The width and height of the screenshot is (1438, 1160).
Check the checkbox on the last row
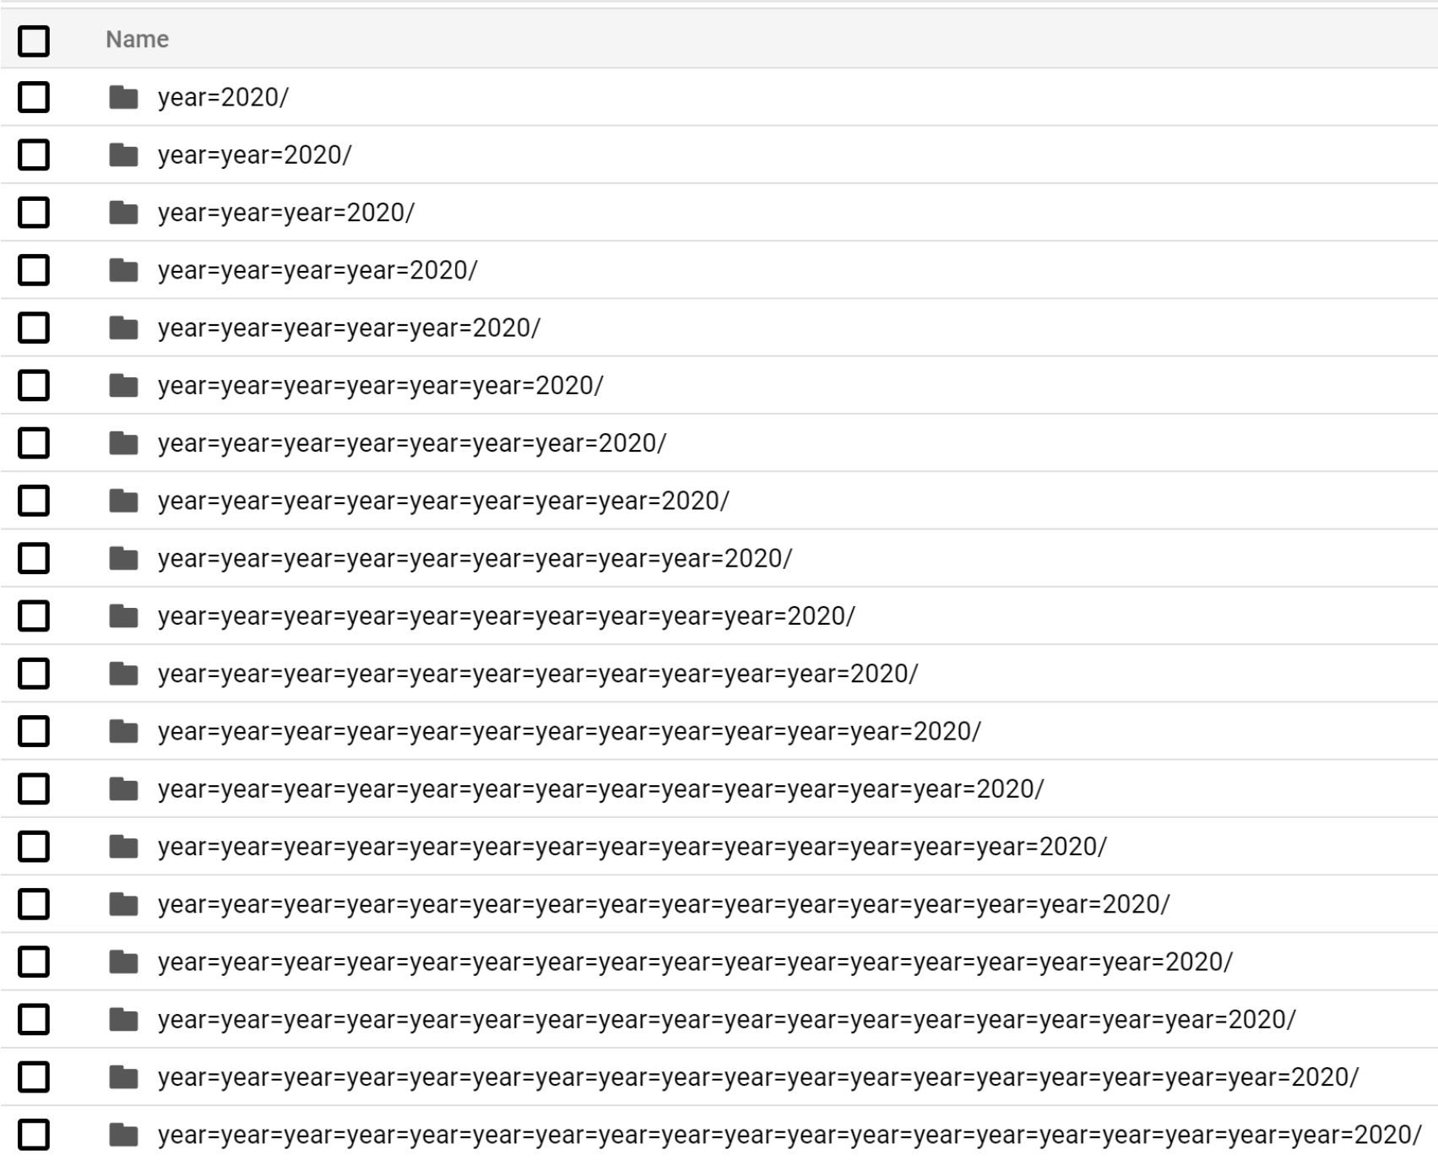point(34,1134)
